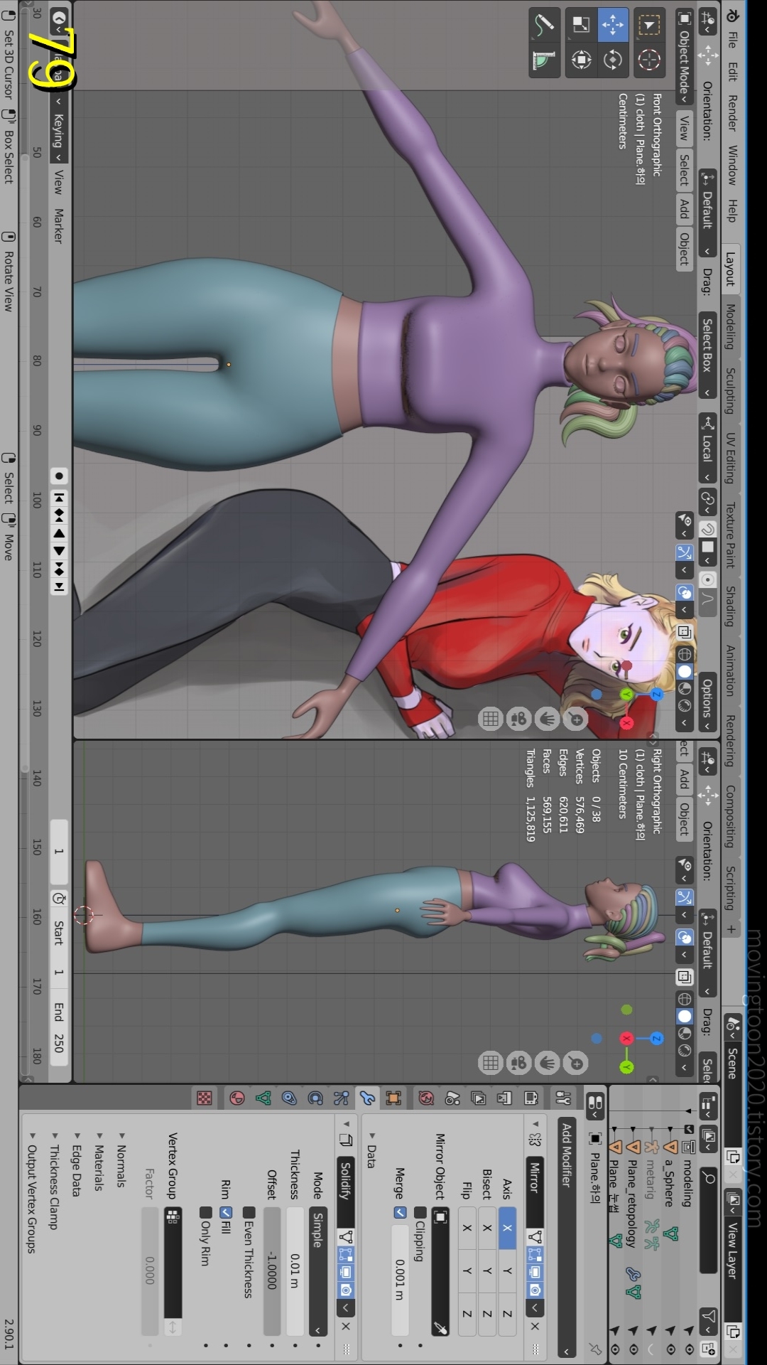This screenshot has height=1365, width=767.
Task: Open the Object properties tab icon
Action: tap(393, 1098)
